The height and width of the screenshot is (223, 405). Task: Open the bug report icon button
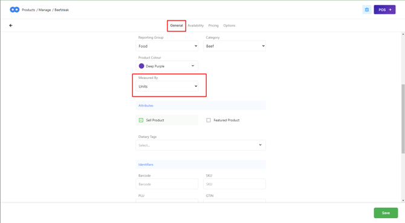coord(367,10)
